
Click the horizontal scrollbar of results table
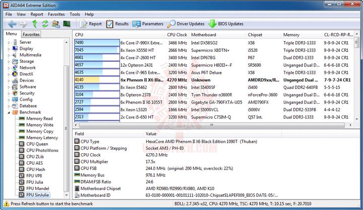click(212, 125)
